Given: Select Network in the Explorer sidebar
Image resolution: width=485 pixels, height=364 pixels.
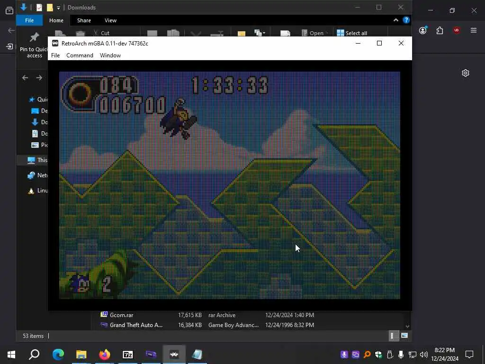Looking at the screenshot, I should [37, 175].
